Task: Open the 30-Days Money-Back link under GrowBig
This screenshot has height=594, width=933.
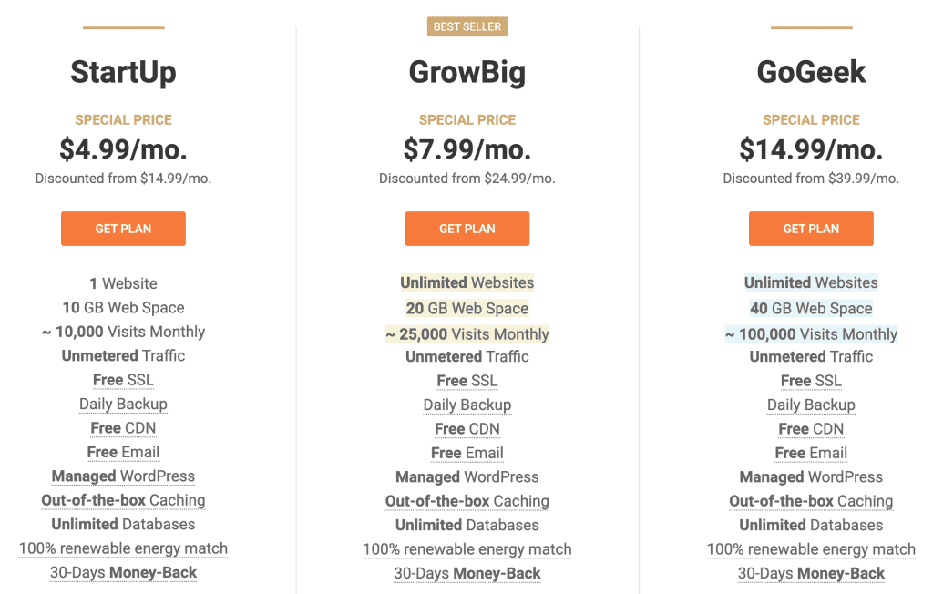Action: tap(466, 573)
